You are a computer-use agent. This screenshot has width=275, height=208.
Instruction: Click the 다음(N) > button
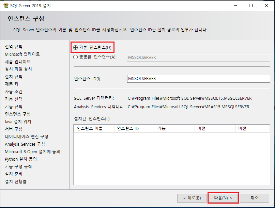[x=223, y=198]
